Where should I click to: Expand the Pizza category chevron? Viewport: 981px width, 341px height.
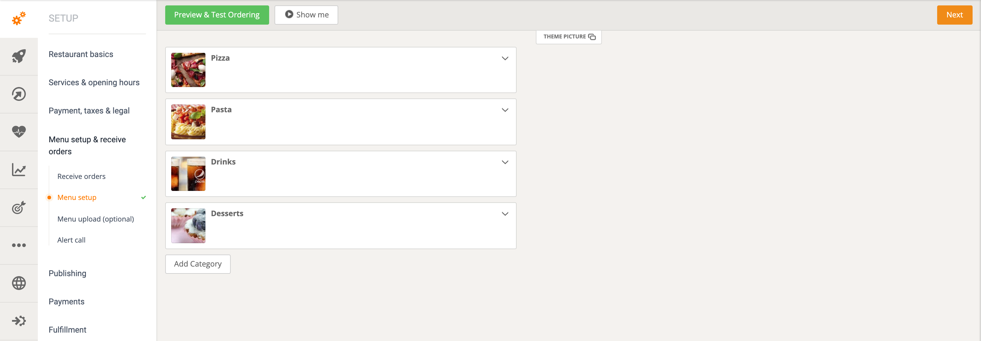[505, 58]
